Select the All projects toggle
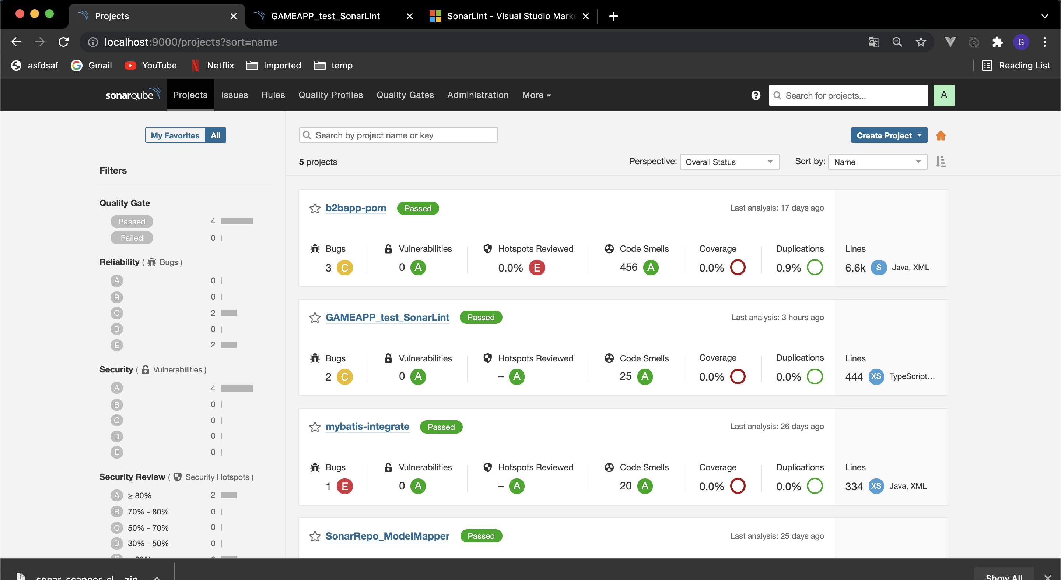The image size is (1061, 580). pos(216,135)
